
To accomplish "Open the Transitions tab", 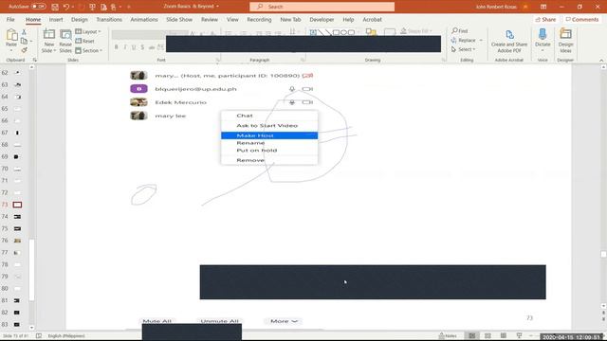I will [x=109, y=19].
